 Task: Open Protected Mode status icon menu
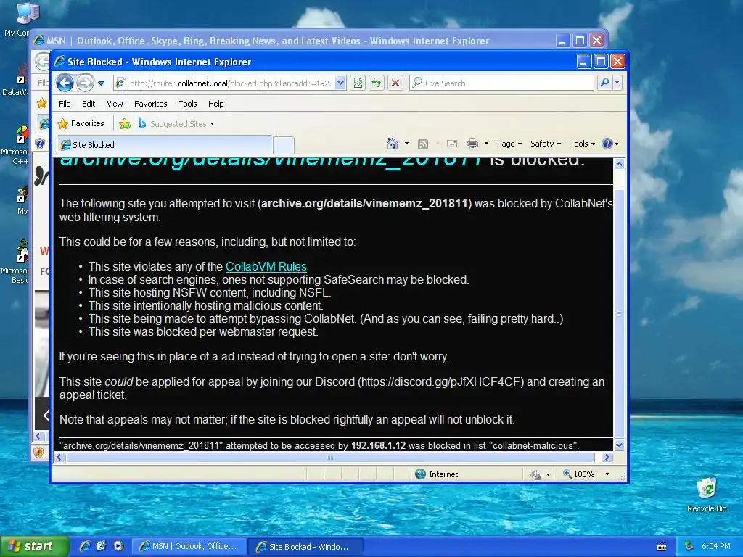click(x=540, y=474)
